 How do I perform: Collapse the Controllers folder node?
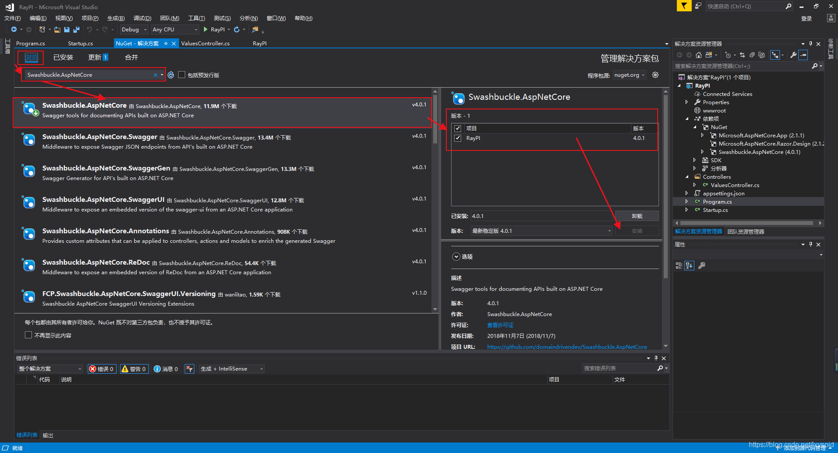pyautogui.click(x=687, y=177)
